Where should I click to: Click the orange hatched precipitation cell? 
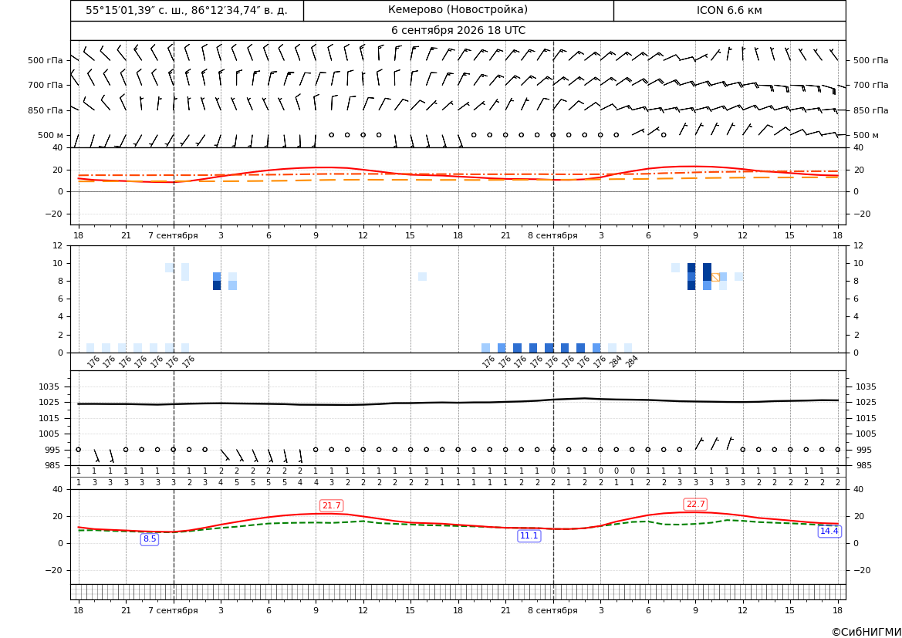pyautogui.click(x=715, y=277)
